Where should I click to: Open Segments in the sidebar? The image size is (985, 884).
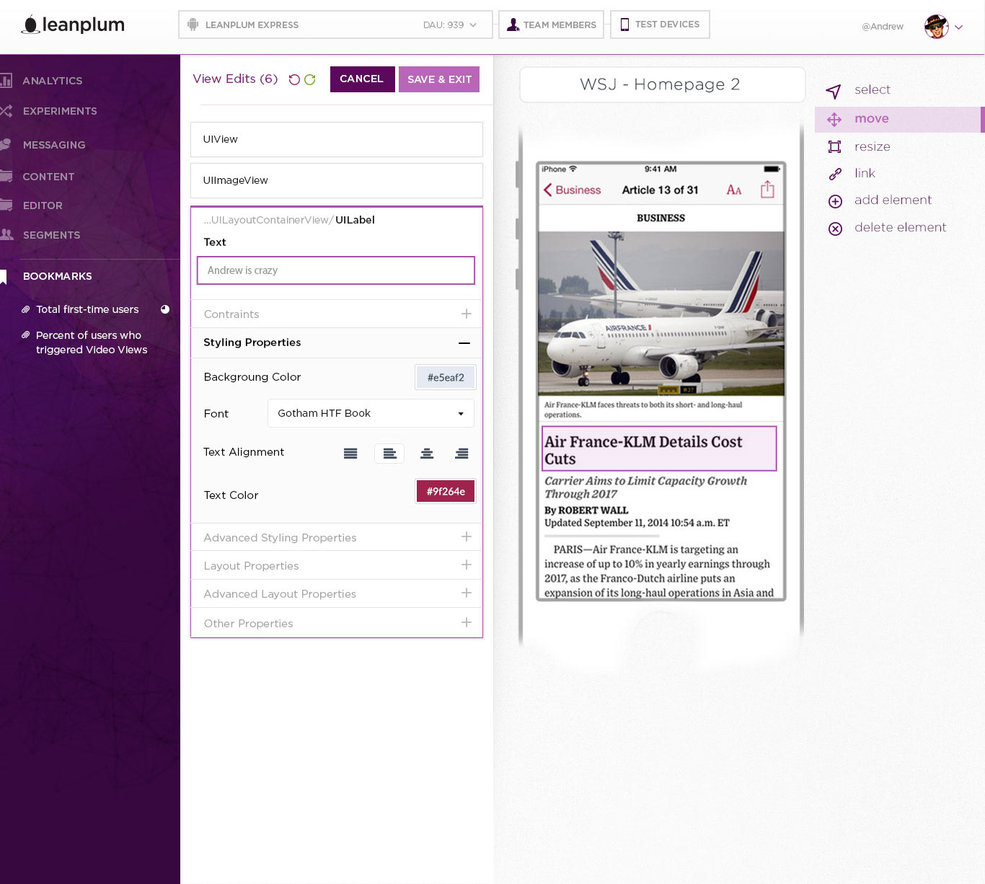point(51,235)
